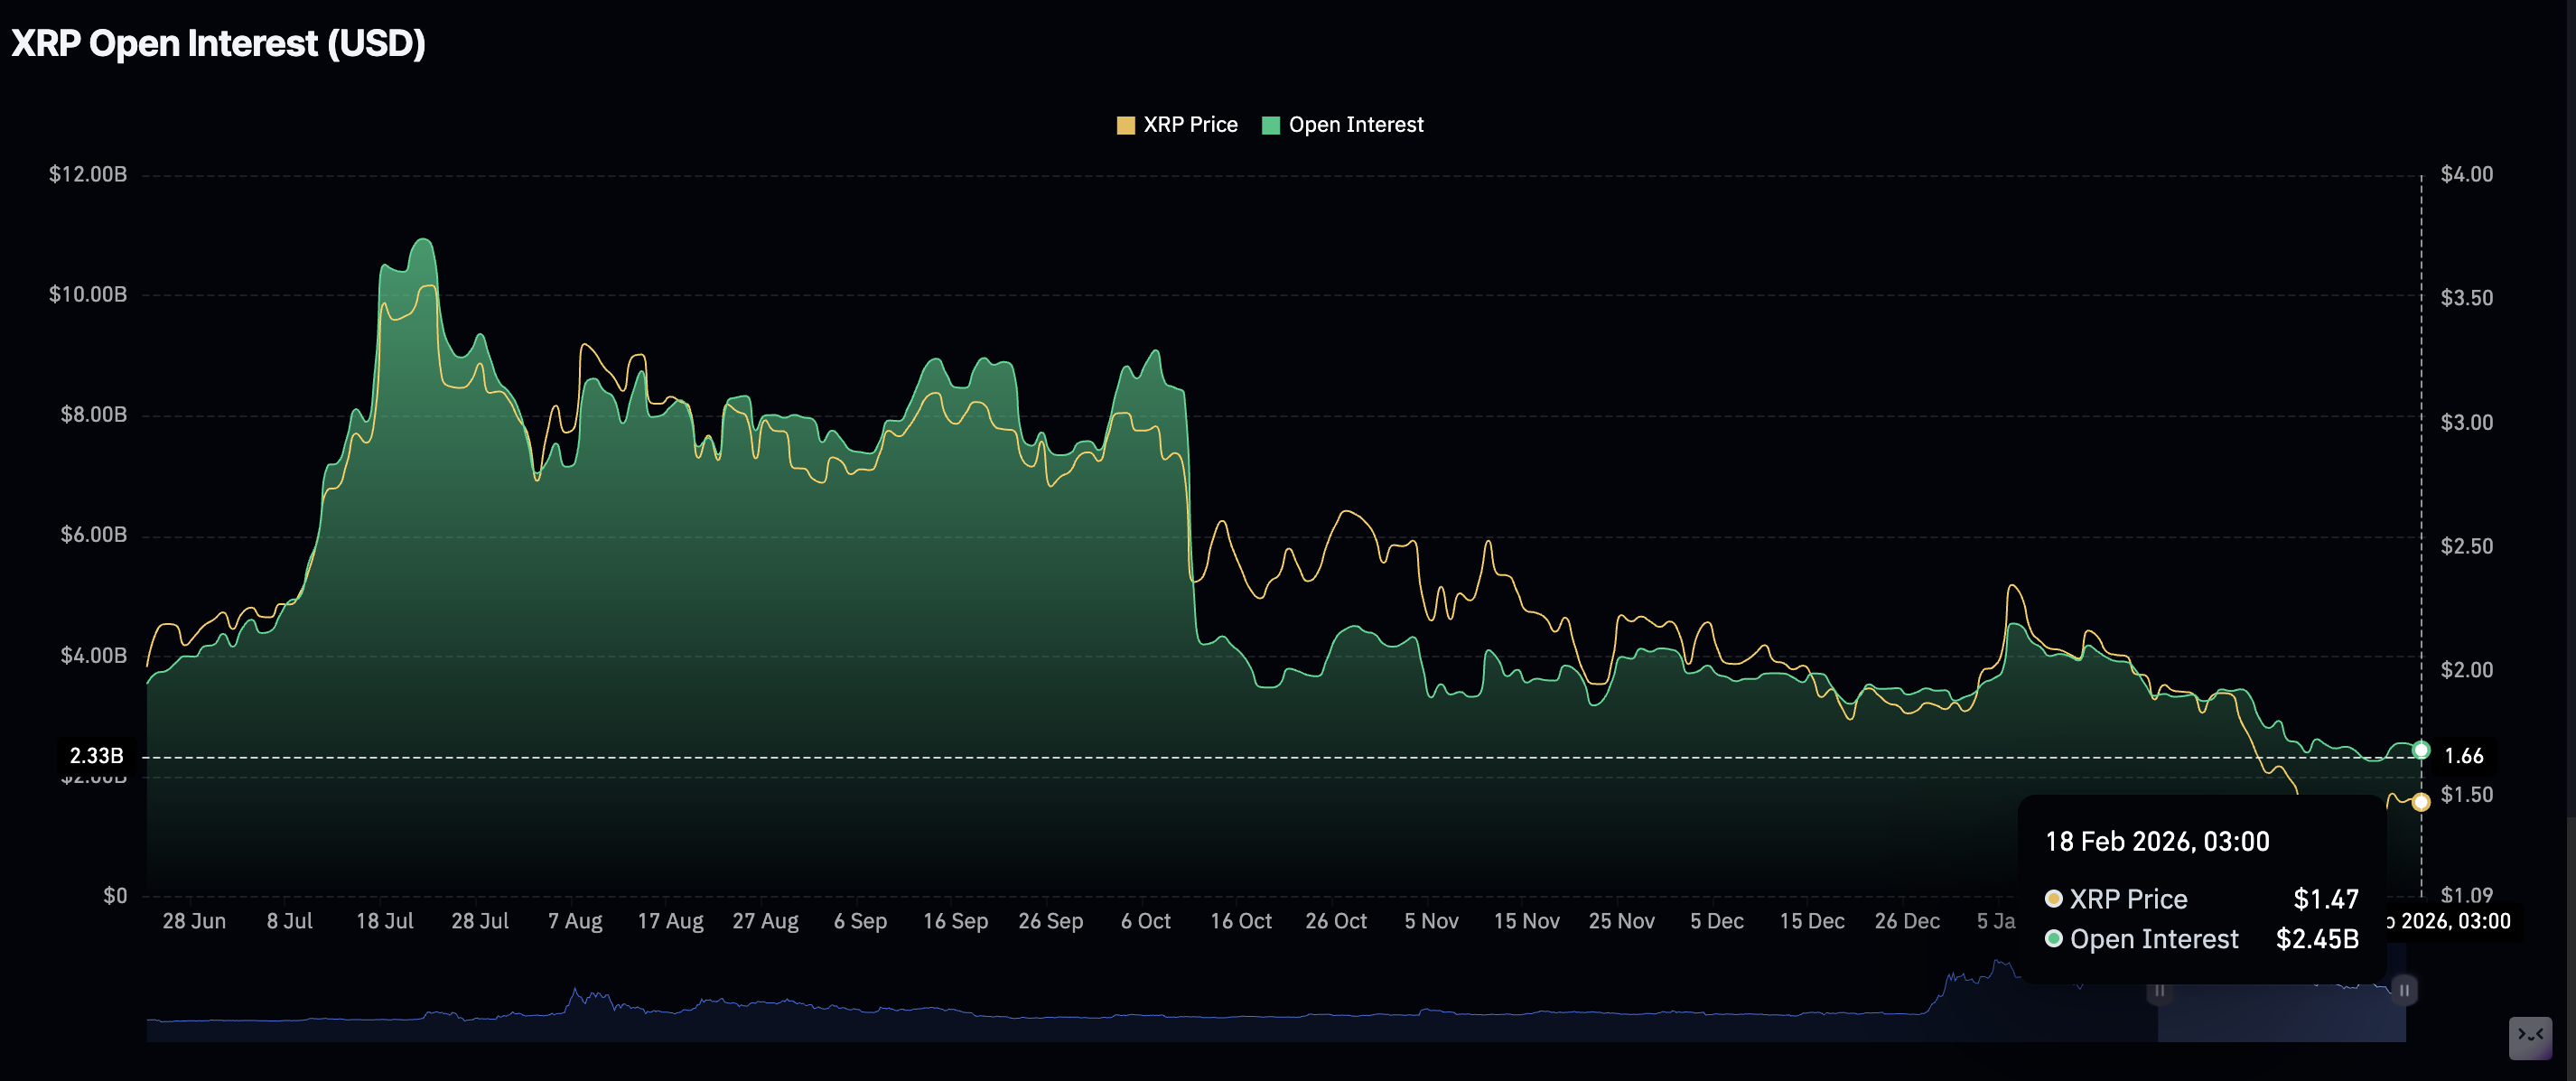Screen dimensions: 2576x1081
Task: Click the yellow dot in the tooltip
Action: 2053,899
